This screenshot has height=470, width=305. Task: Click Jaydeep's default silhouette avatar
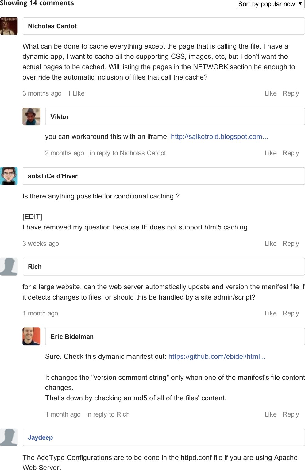(9, 437)
